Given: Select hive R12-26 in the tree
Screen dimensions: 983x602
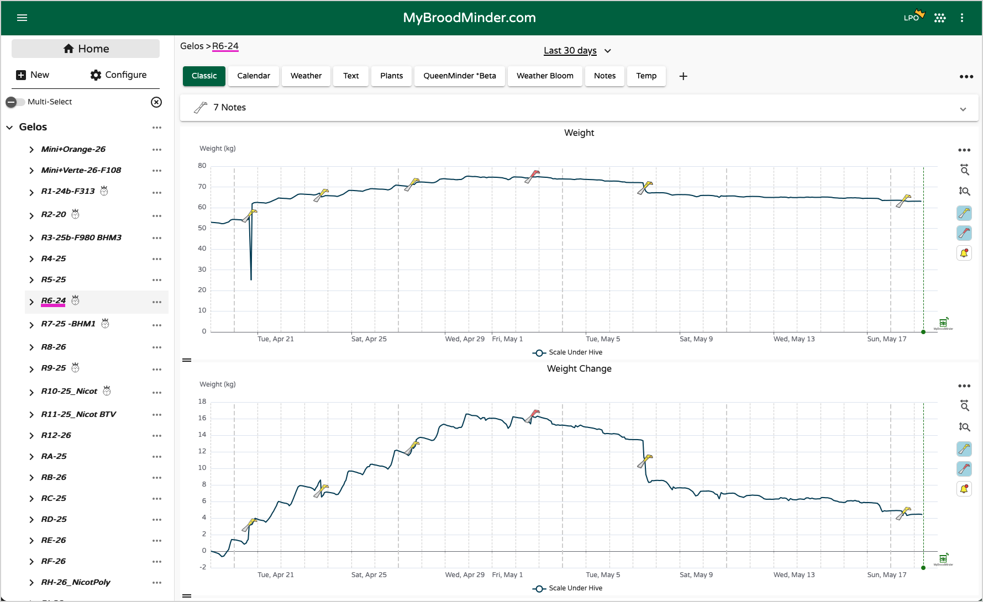Looking at the screenshot, I should pyautogui.click(x=56, y=436).
